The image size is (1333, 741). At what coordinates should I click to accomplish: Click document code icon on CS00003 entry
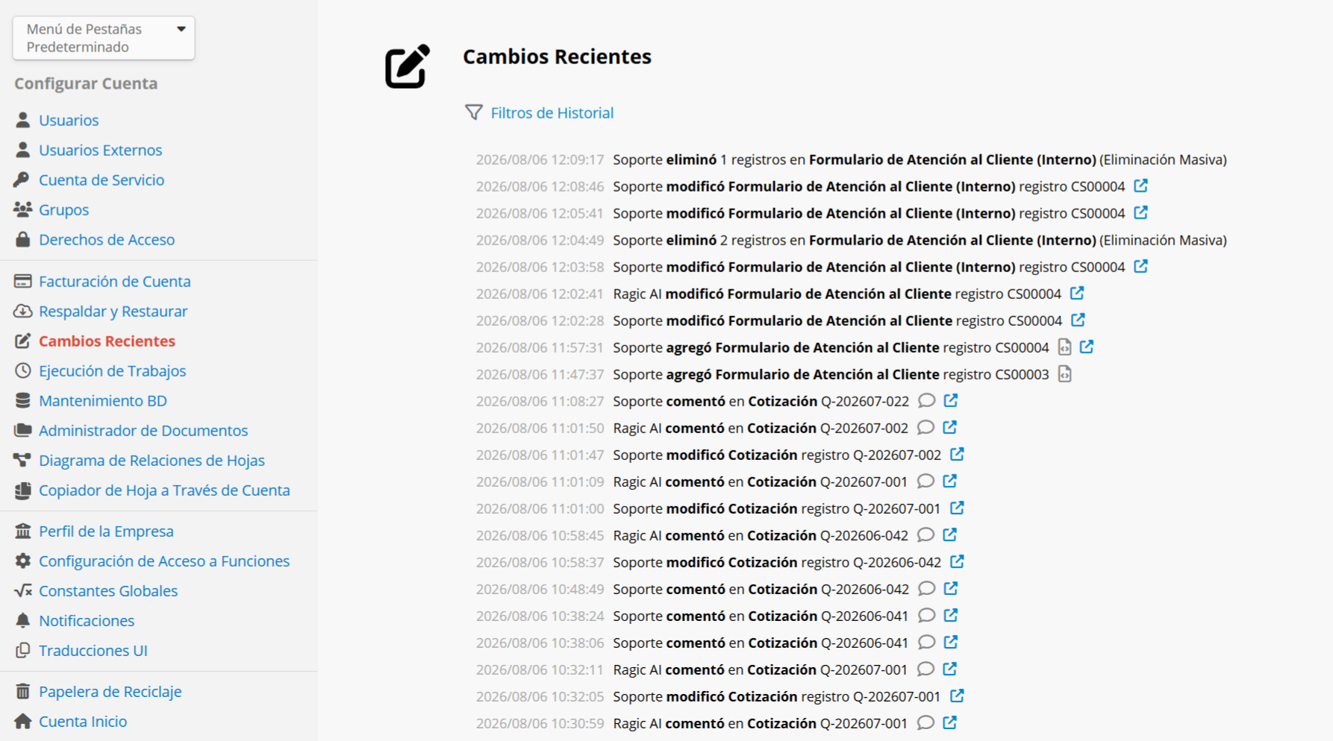point(1065,373)
